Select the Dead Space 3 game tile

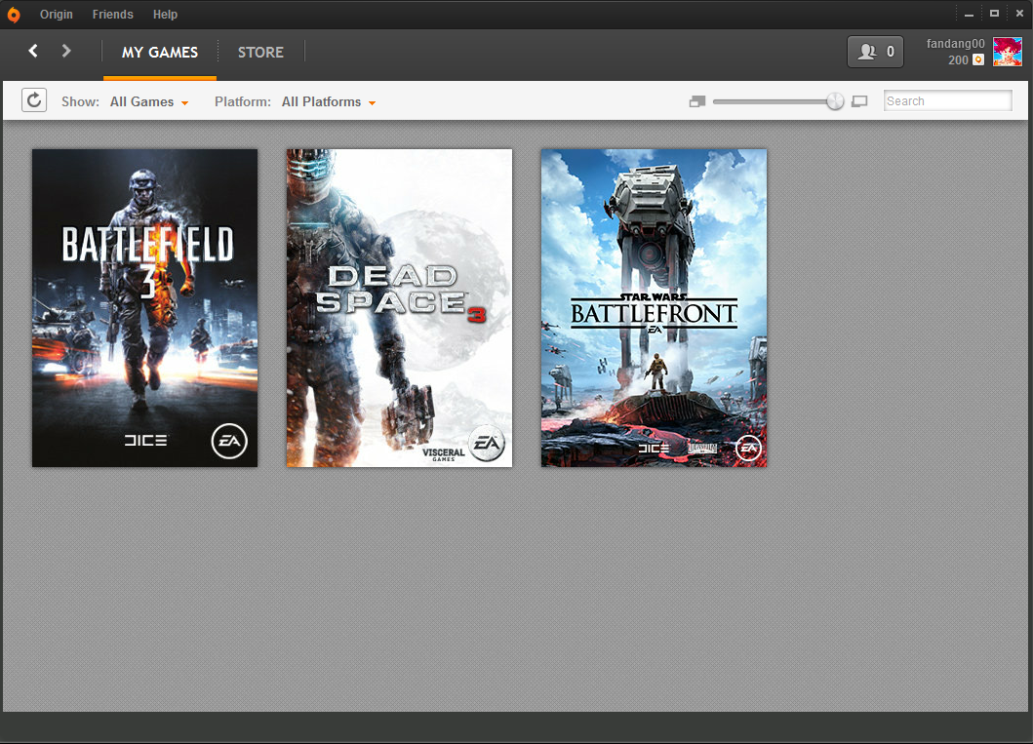pos(399,308)
